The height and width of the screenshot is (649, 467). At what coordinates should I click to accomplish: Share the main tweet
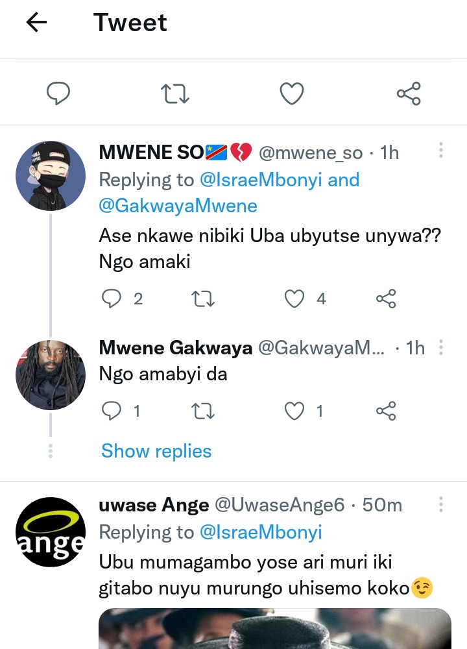409,94
